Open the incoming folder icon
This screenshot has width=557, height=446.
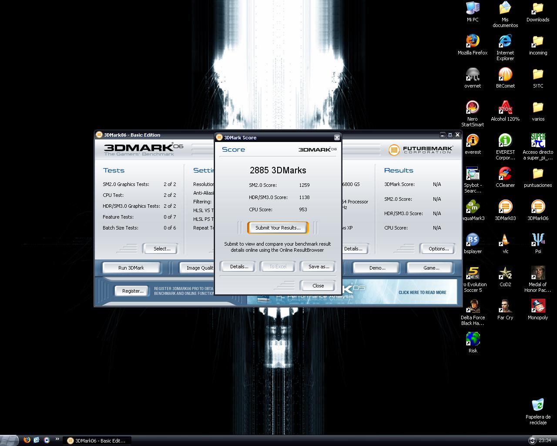click(x=538, y=44)
